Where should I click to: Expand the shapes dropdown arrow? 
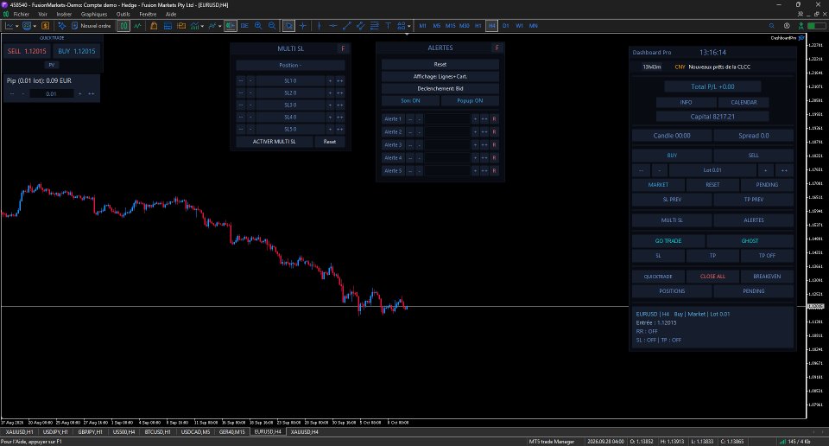(x=408, y=26)
